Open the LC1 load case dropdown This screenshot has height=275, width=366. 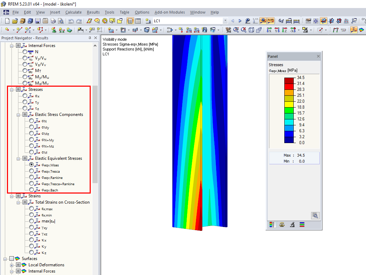tap(225, 21)
